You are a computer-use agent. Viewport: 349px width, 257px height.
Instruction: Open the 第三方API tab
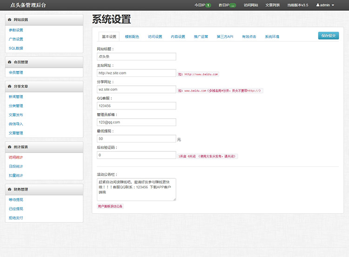pyautogui.click(x=225, y=36)
